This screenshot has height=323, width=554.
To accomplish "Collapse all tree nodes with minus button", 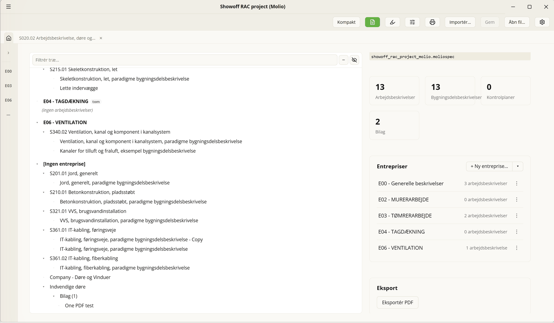I will [x=343, y=60].
